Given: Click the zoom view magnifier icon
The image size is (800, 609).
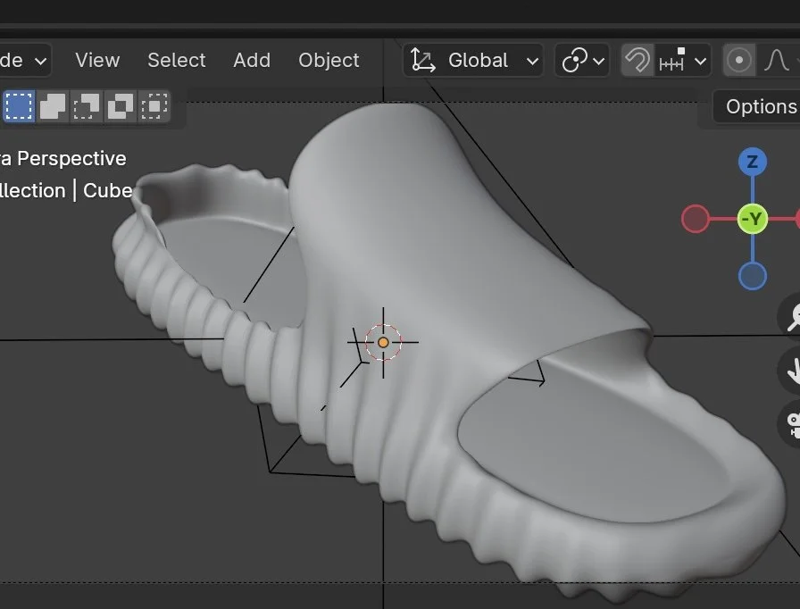Looking at the screenshot, I should (x=790, y=317).
